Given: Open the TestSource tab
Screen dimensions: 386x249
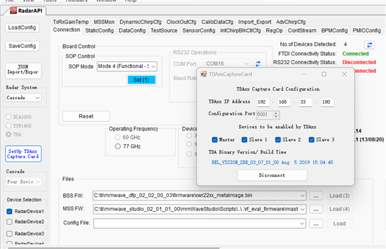Looking at the screenshot, I should (164, 31).
